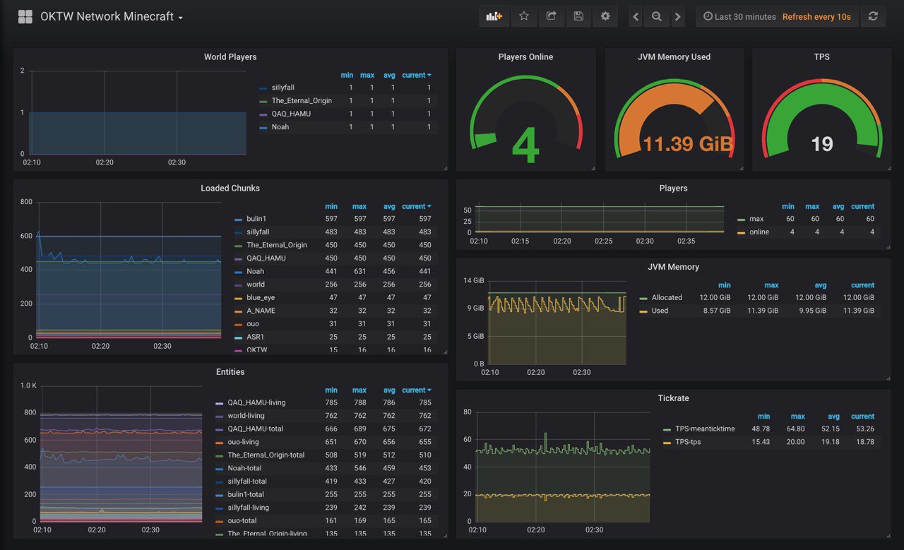Click color swatch of Used in JVM Memory legend
This screenshot has height=550, width=904.
click(x=643, y=311)
